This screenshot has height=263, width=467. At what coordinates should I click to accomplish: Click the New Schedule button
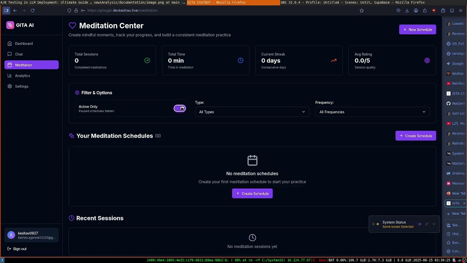[x=418, y=30]
